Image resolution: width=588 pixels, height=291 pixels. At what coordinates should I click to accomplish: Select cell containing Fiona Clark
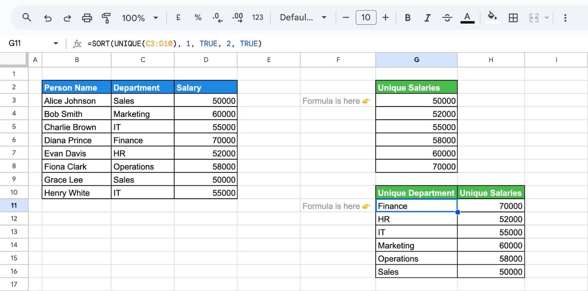click(77, 166)
